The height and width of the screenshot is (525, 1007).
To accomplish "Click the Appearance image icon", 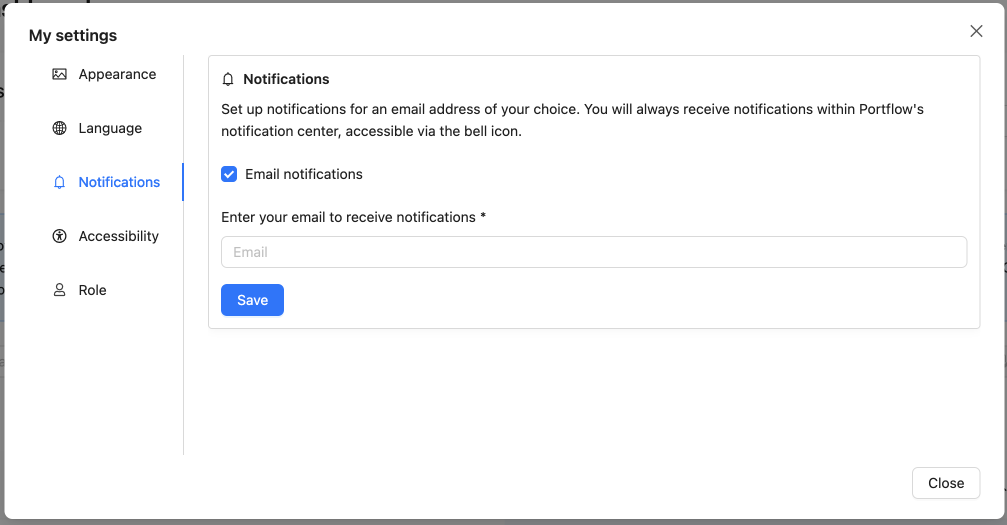I will 59,74.
